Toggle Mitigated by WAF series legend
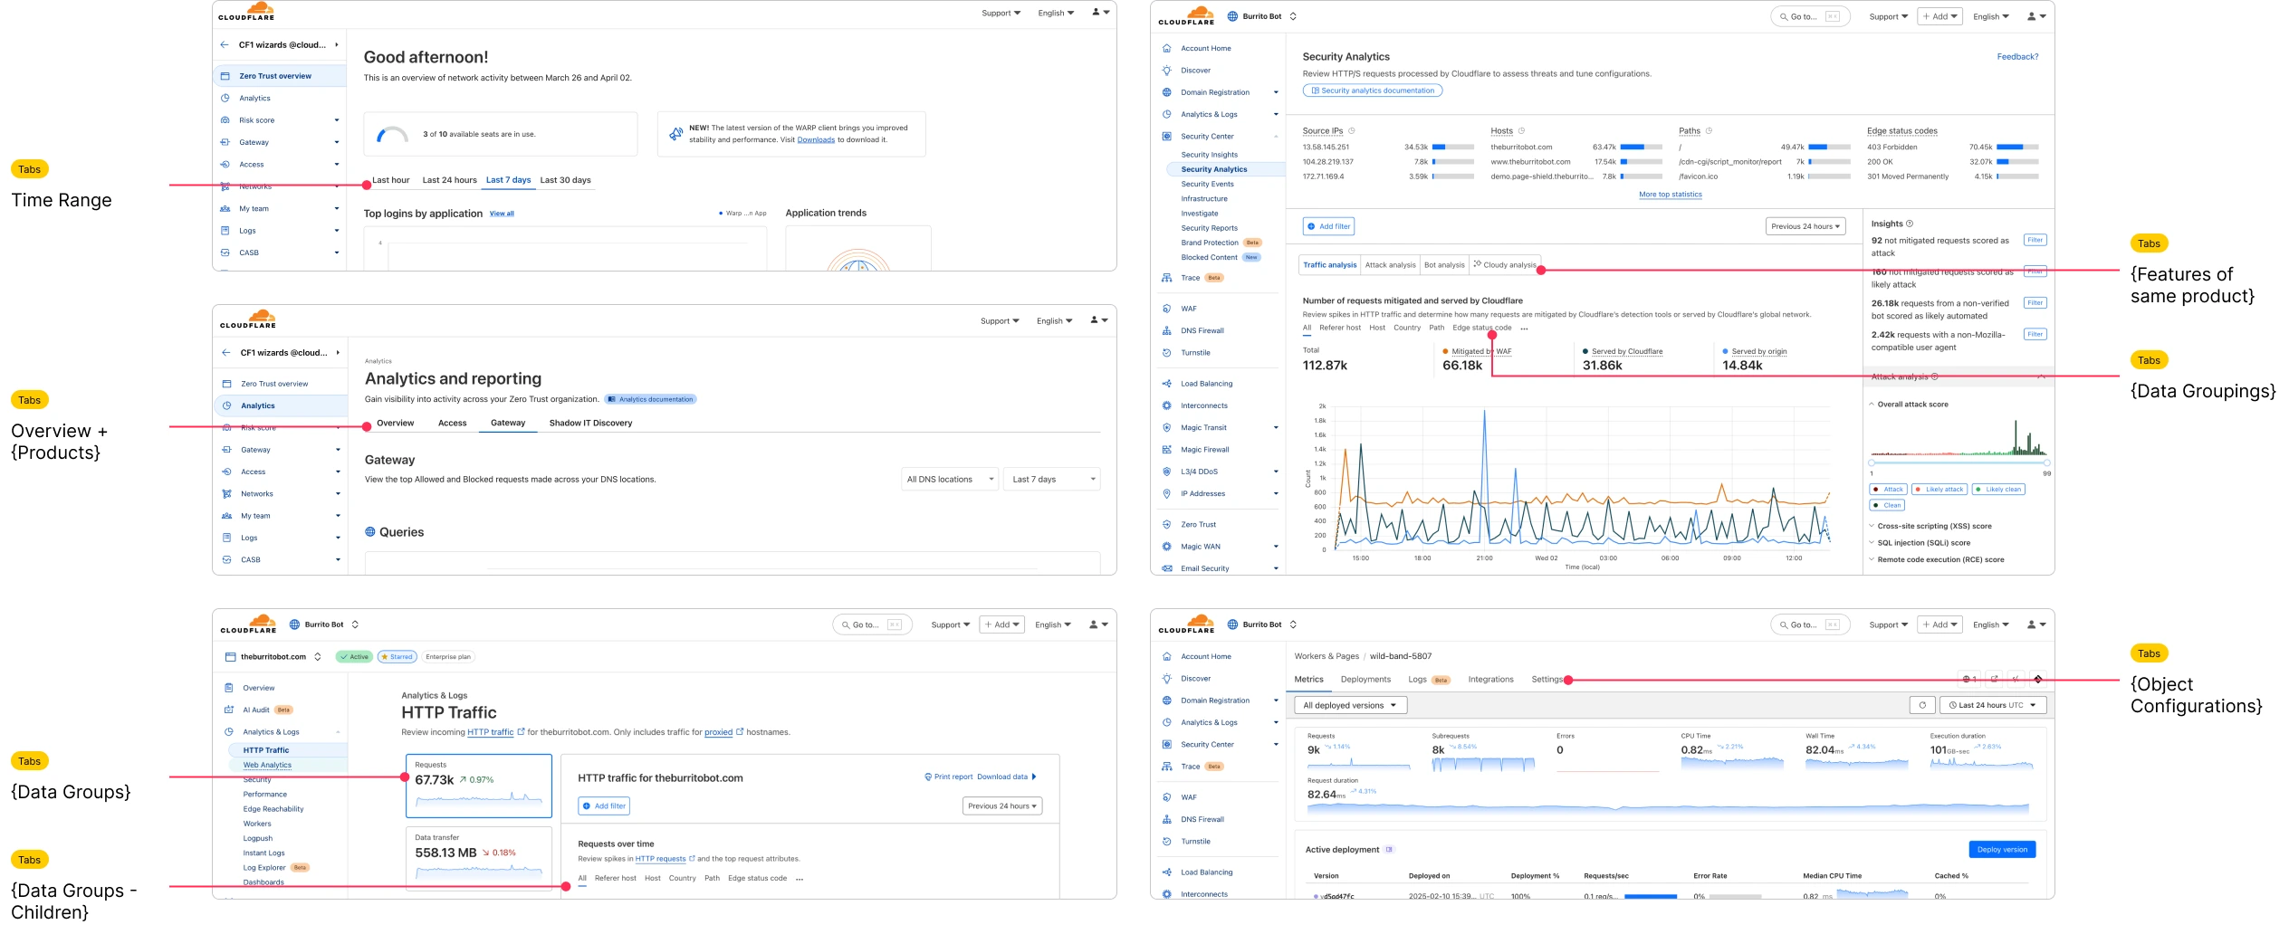2289x934 pixels. (1477, 351)
